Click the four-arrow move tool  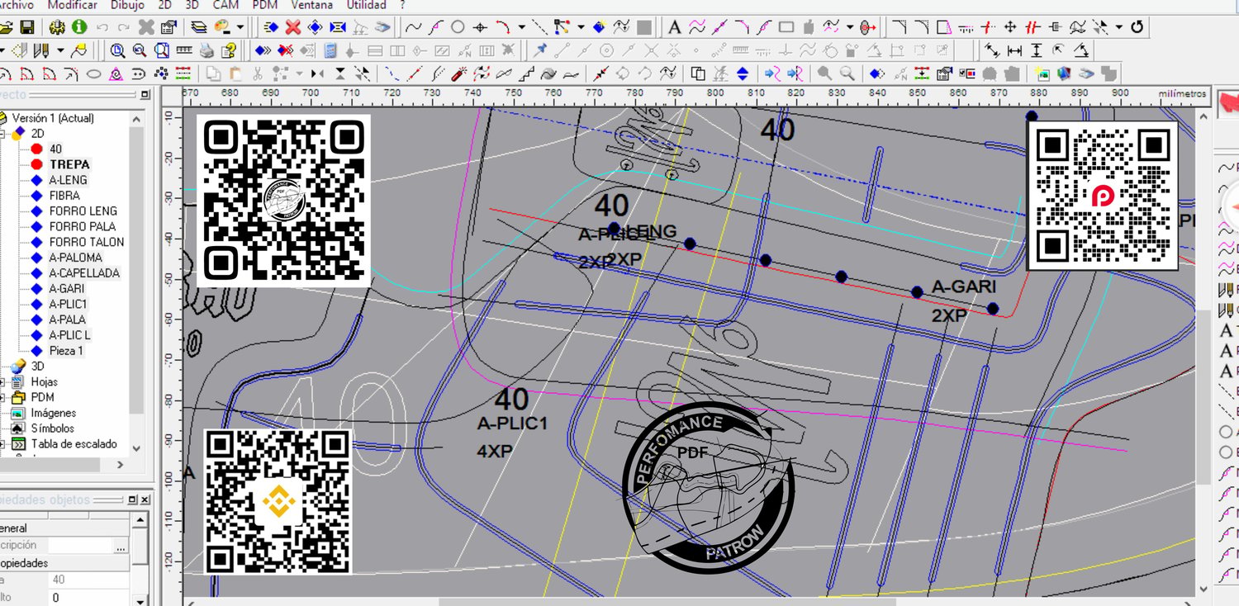(1010, 27)
